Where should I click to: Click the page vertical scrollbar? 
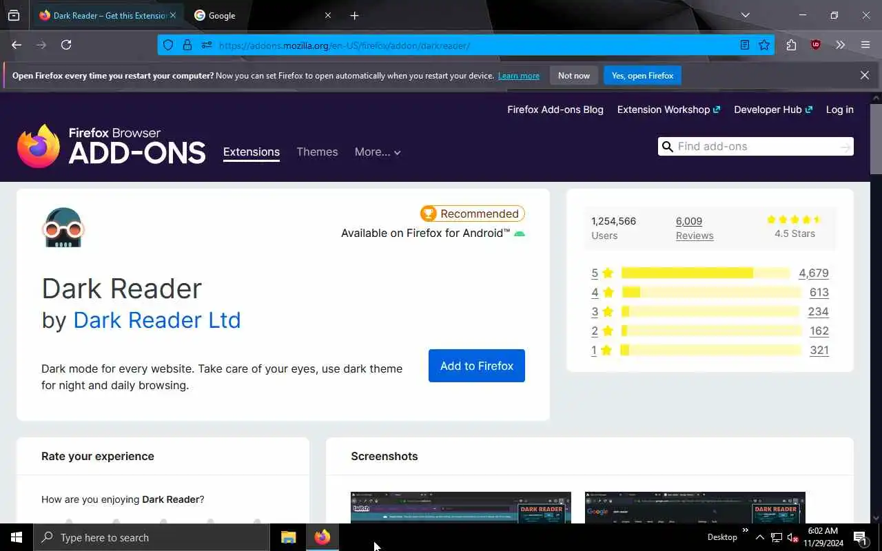point(876,140)
